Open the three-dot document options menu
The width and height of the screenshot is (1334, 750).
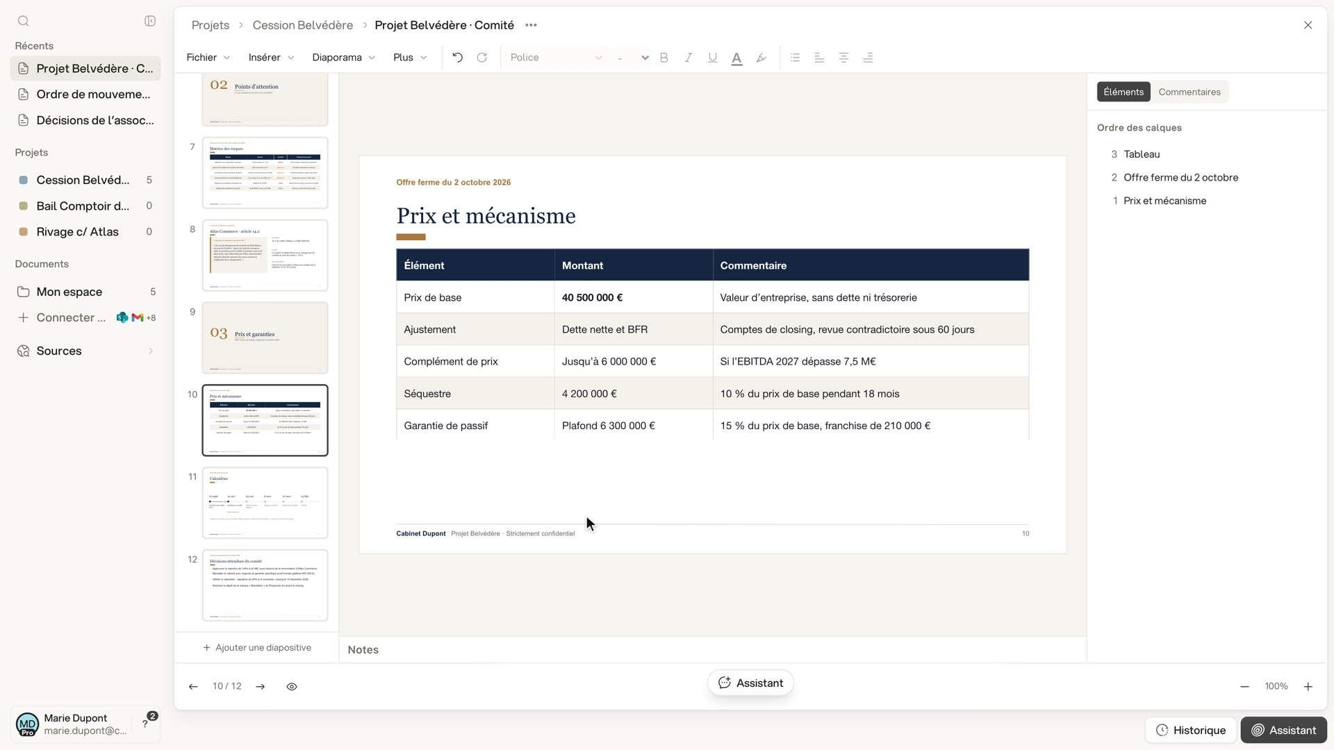[531, 25]
